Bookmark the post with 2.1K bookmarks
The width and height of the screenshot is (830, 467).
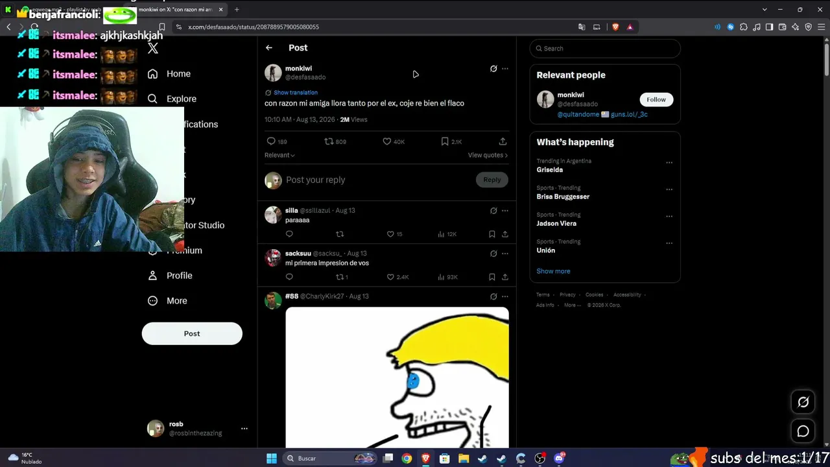pyautogui.click(x=451, y=141)
